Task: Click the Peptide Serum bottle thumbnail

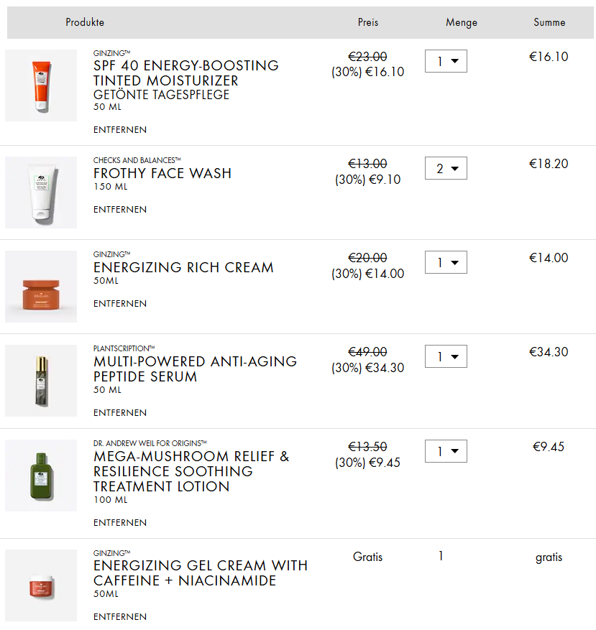Action: 41,381
